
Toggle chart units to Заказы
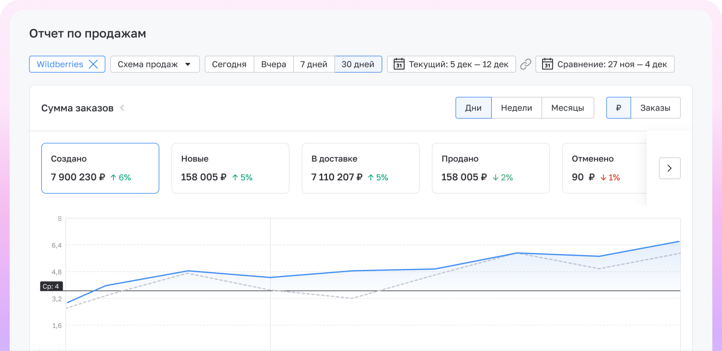point(655,108)
